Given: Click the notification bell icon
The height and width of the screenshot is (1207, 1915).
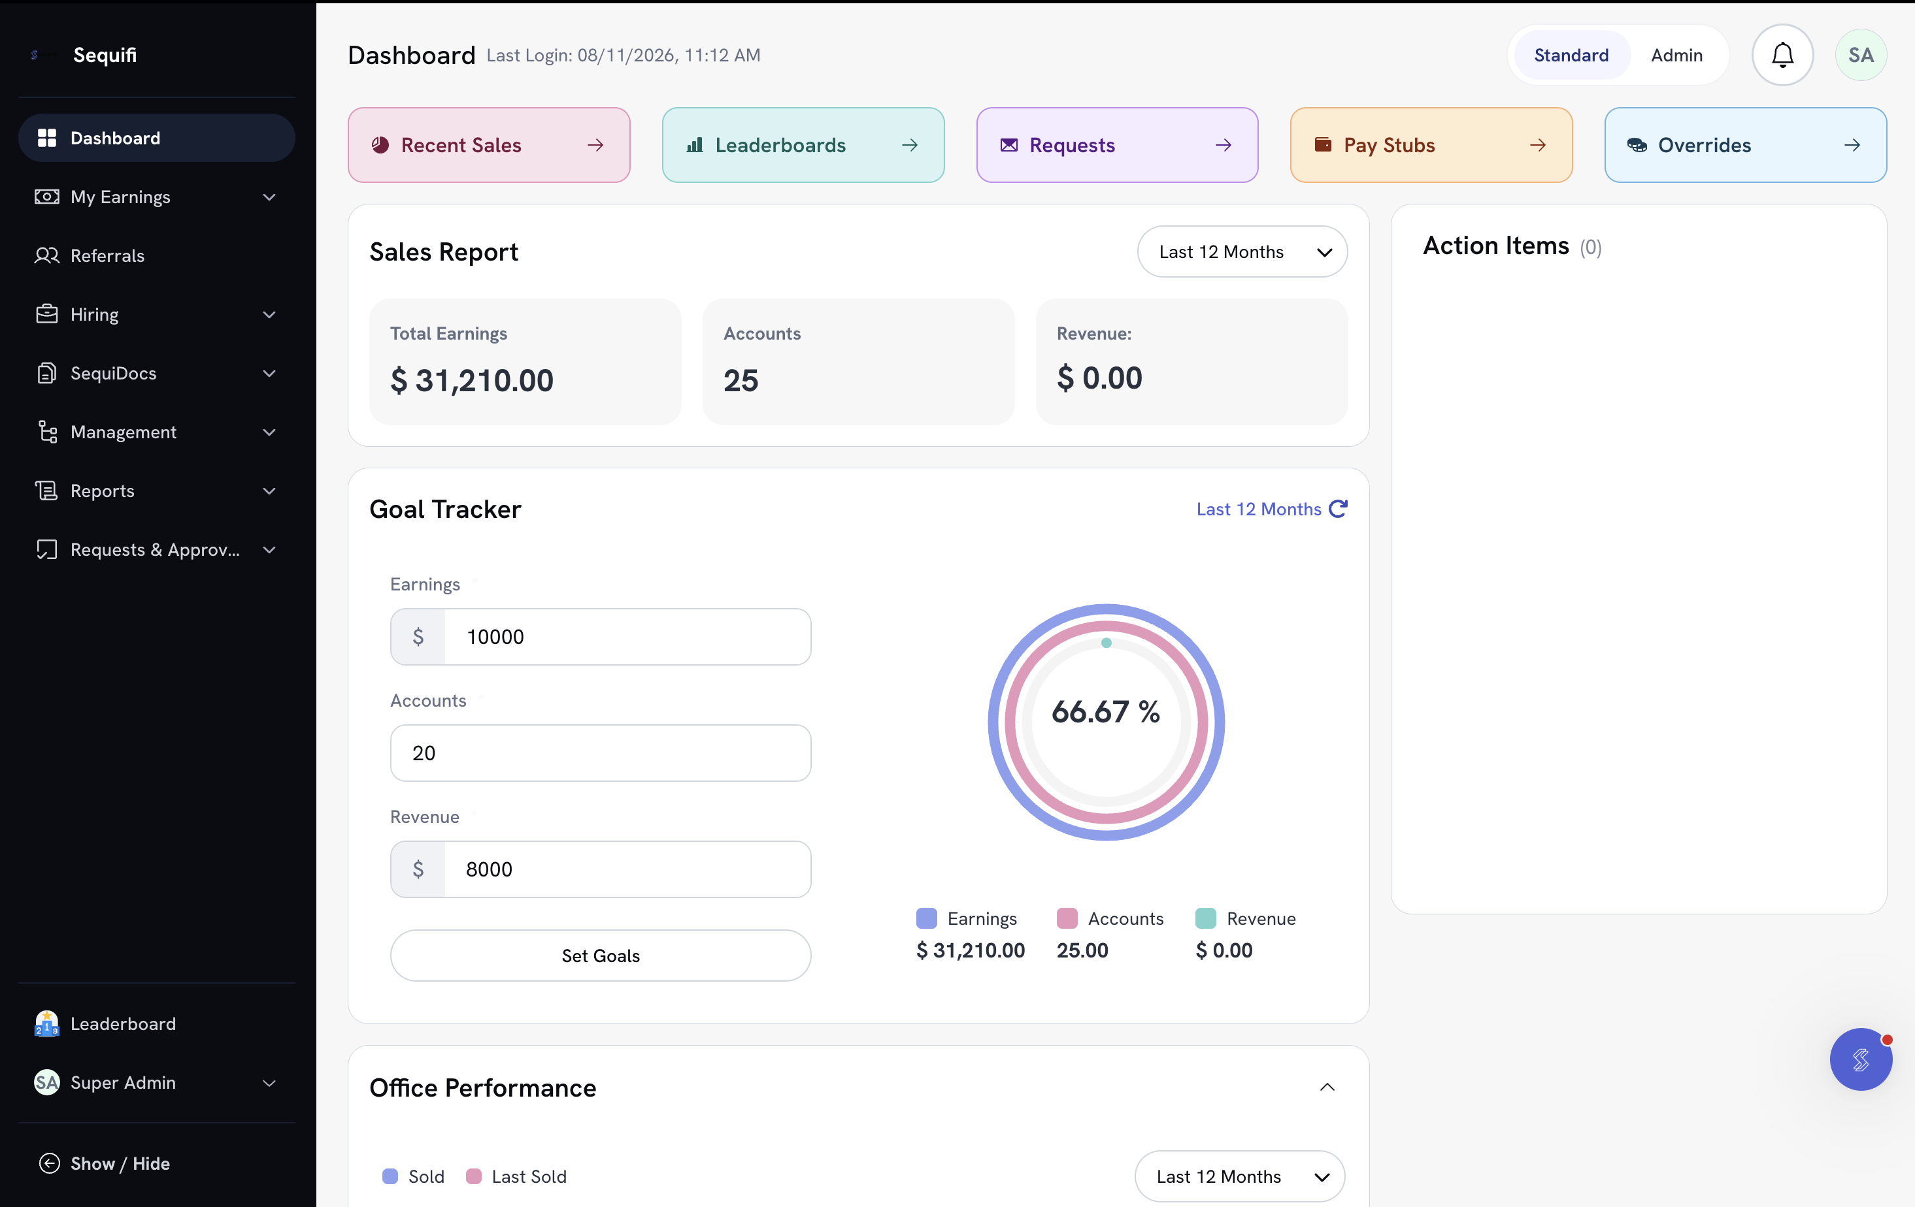Looking at the screenshot, I should (x=1782, y=55).
